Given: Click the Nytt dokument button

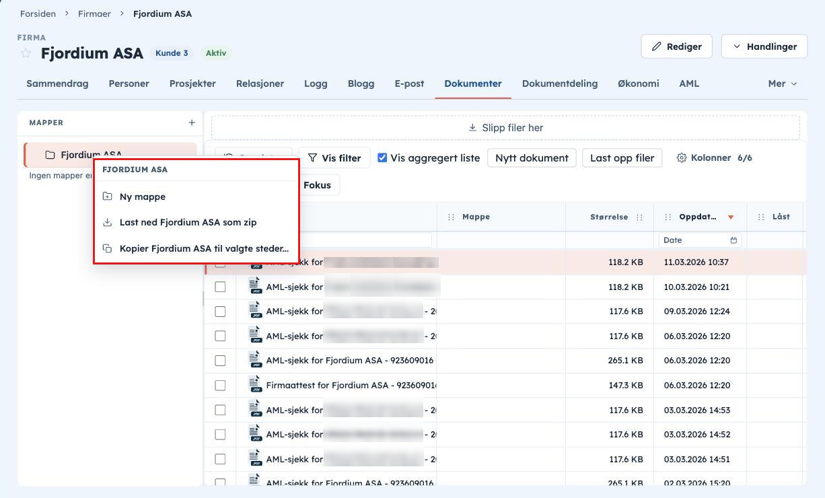Looking at the screenshot, I should 532,158.
